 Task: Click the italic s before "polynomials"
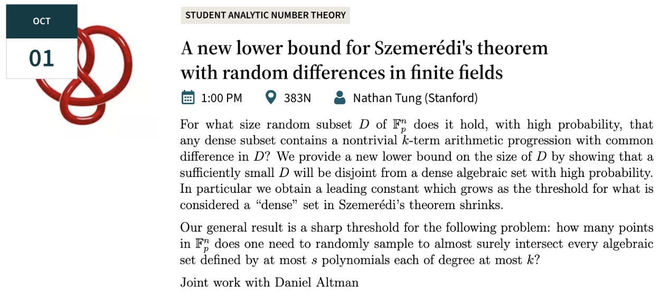coord(309,260)
